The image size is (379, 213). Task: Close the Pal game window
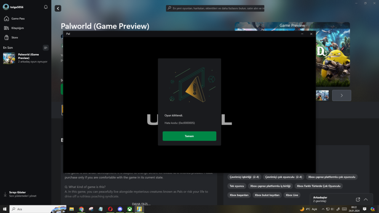point(311,34)
